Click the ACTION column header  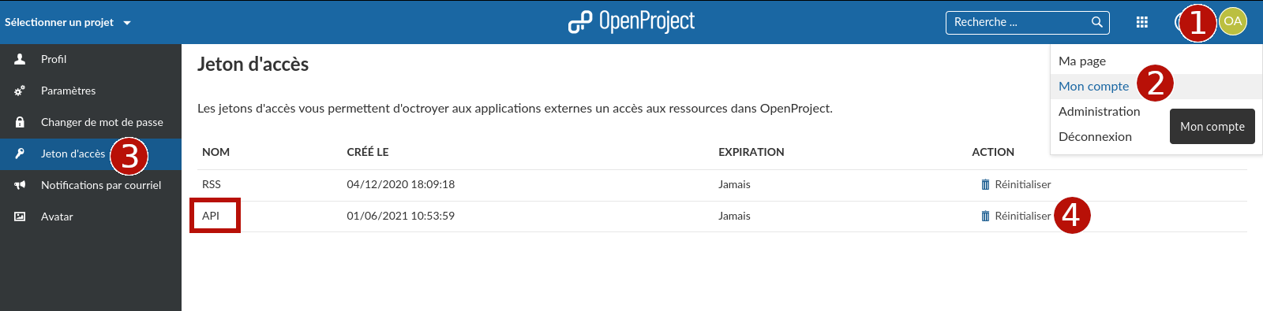point(993,152)
